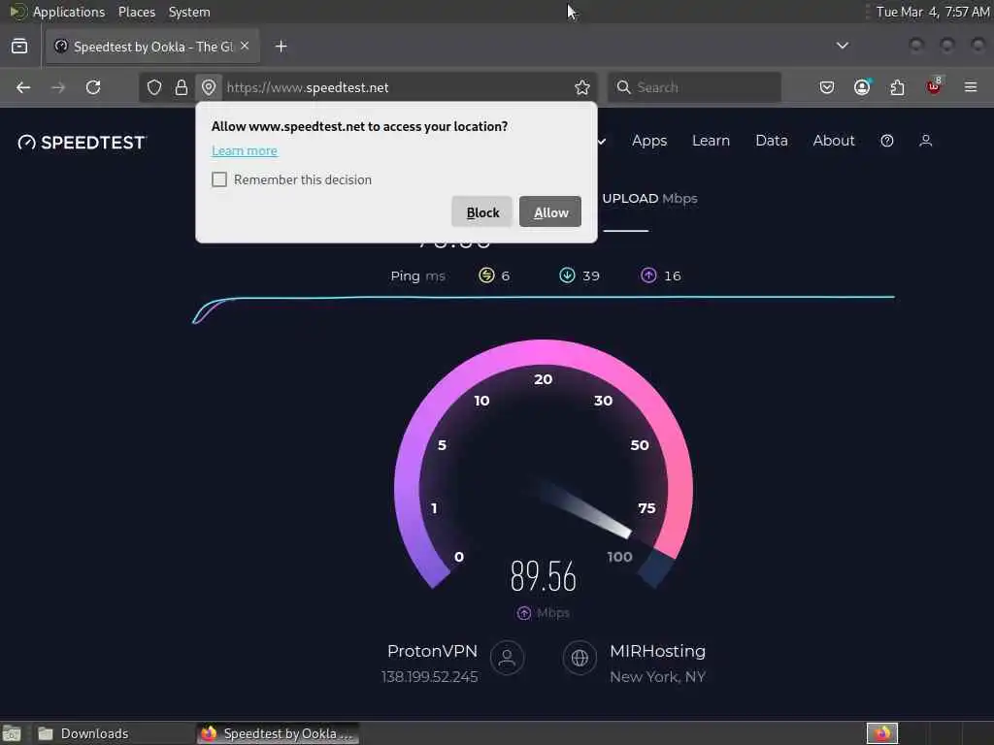Open the Pocket save icon
The height and width of the screenshot is (745, 994).
(x=827, y=87)
